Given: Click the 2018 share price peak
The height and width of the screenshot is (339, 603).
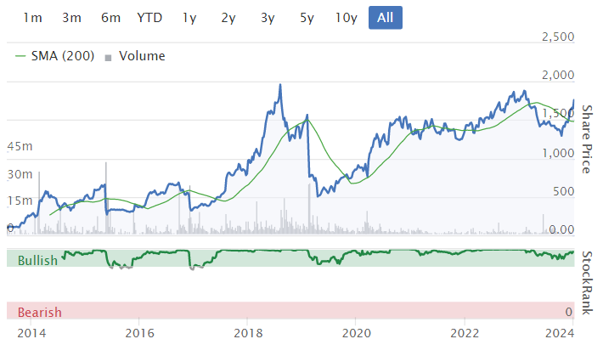Looking at the screenshot, I should [280, 85].
